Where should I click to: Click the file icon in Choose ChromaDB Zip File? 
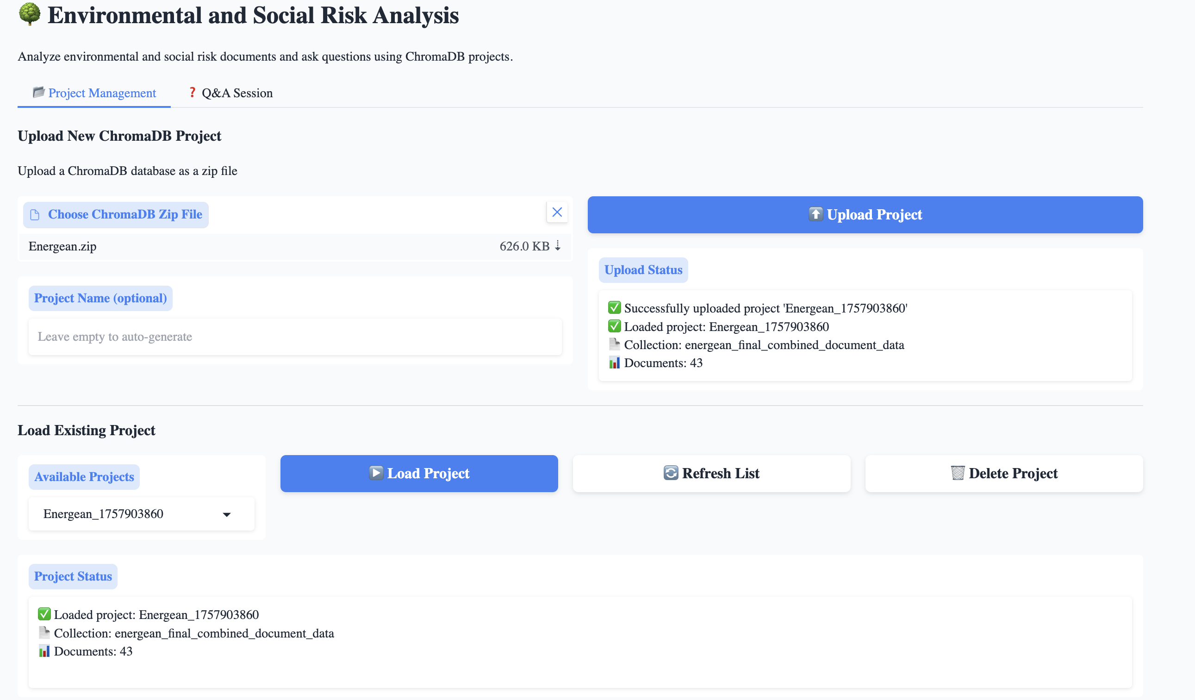35,215
